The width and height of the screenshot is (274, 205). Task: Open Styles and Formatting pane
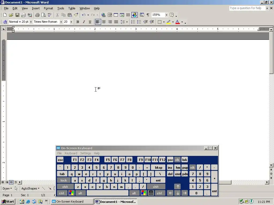coord(5,22)
